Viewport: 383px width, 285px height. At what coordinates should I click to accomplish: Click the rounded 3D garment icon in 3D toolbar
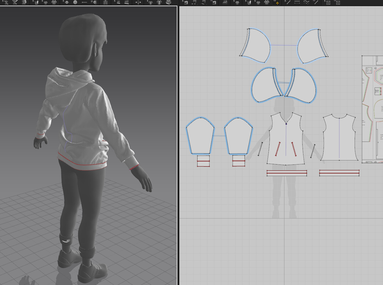[168, 3]
